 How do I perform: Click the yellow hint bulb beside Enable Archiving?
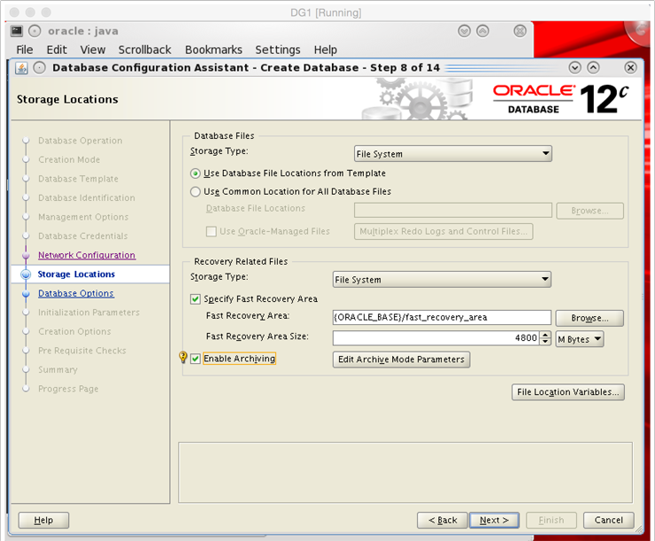pyautogui.click(x=183, y=357)
